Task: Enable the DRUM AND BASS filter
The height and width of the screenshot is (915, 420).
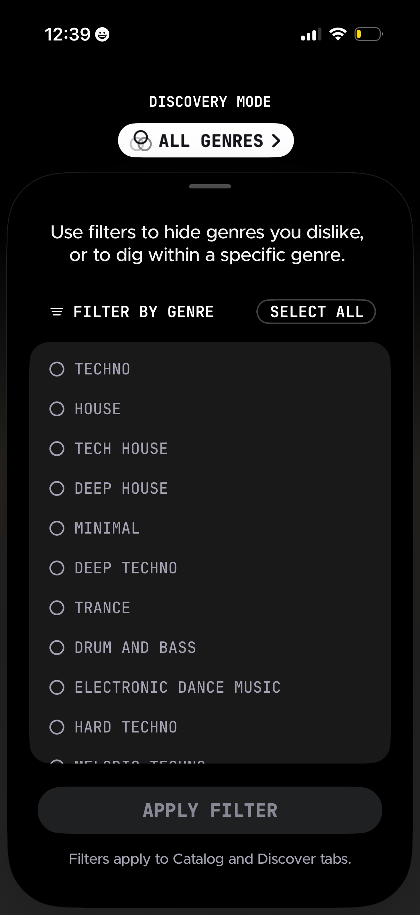Action: click(57, 648)
